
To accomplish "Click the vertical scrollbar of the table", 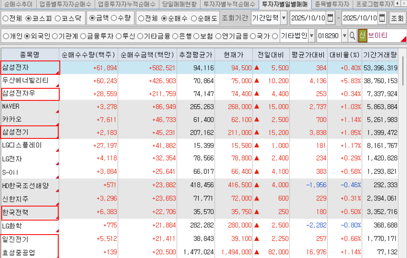I will coord(402,71).
